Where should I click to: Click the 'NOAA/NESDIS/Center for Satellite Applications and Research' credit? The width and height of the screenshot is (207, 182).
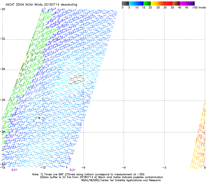point(121,180)
